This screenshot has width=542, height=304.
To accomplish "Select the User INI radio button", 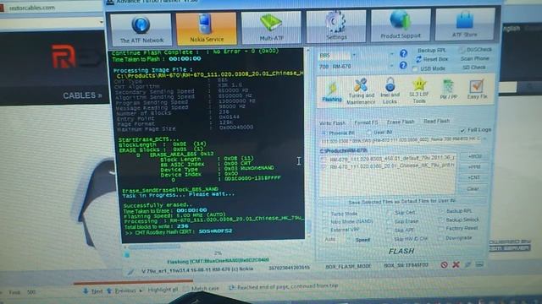I will (x=369, y=133).
